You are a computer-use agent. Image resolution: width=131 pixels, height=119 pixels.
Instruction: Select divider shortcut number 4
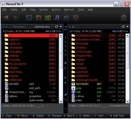pos(65,51)
